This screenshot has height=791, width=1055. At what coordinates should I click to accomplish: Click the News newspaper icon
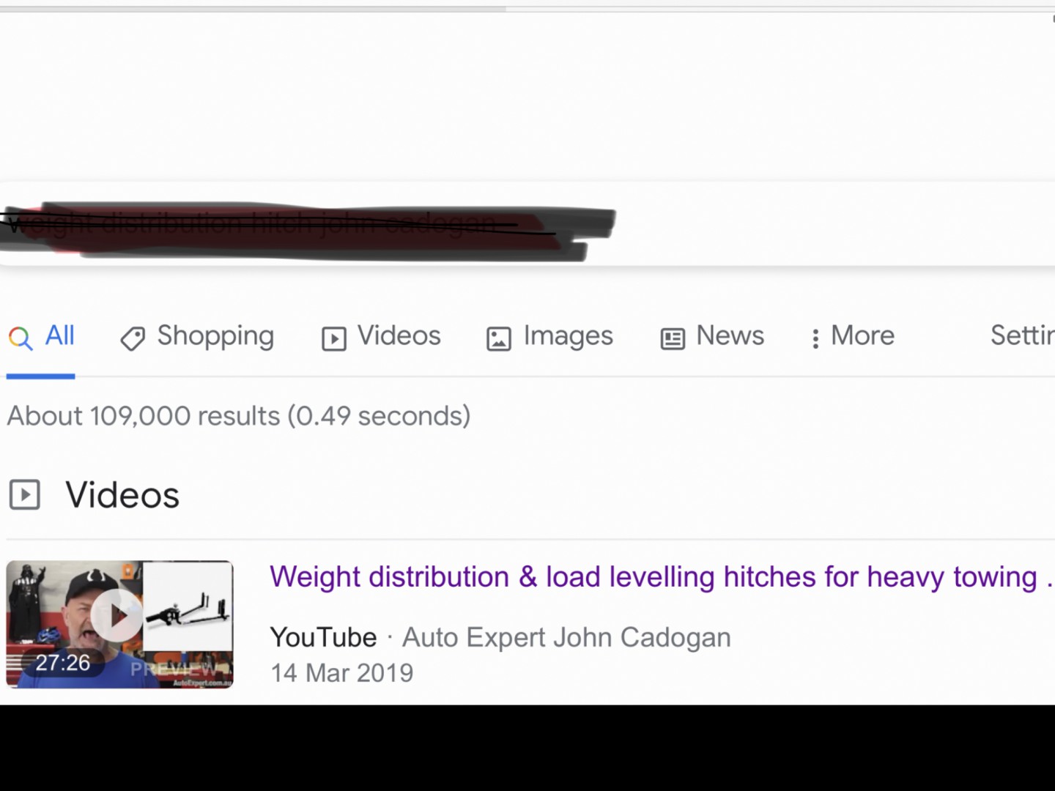[672, 338]
